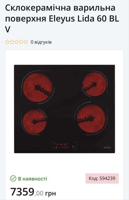Select the 'Код: 594239' product code badge
Screen dimensions: 129x200
pos(102,178)
